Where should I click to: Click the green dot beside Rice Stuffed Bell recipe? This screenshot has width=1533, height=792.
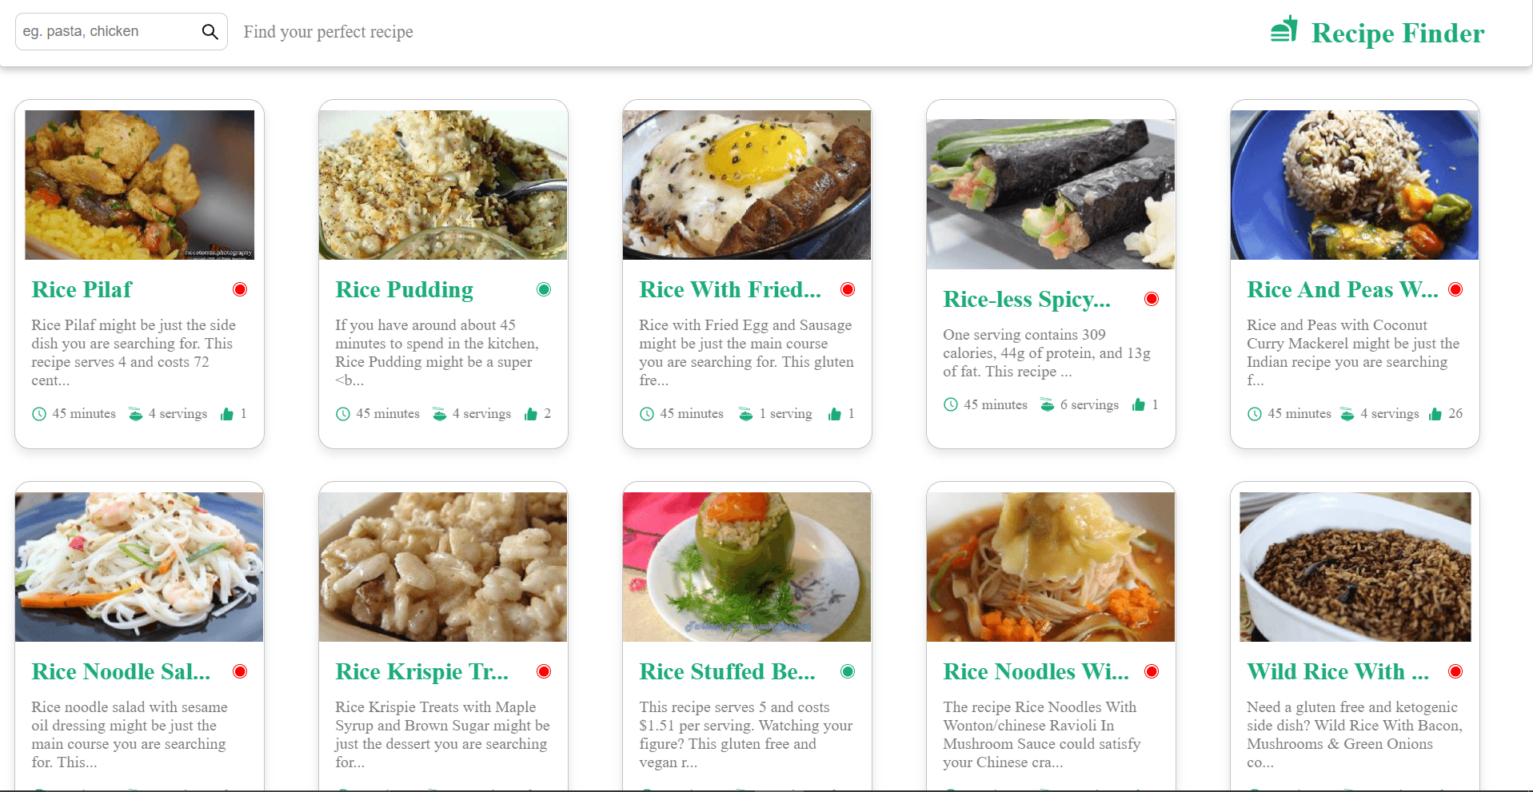point(848,671)
